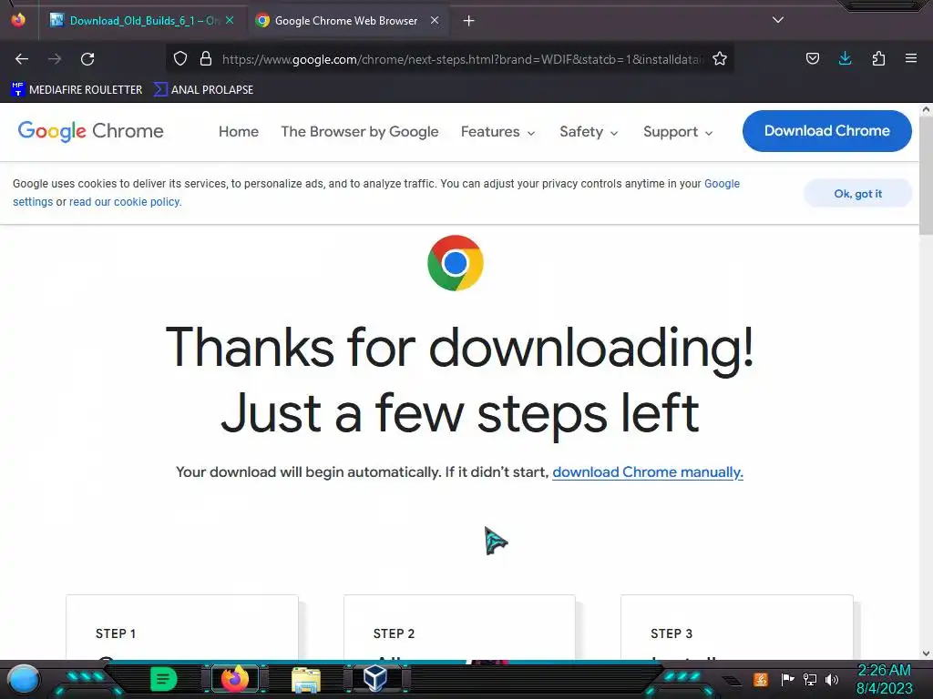Open File Explorer from the taskbar
Viewport: 933px width, 699px height.
(x=306, y=679)
